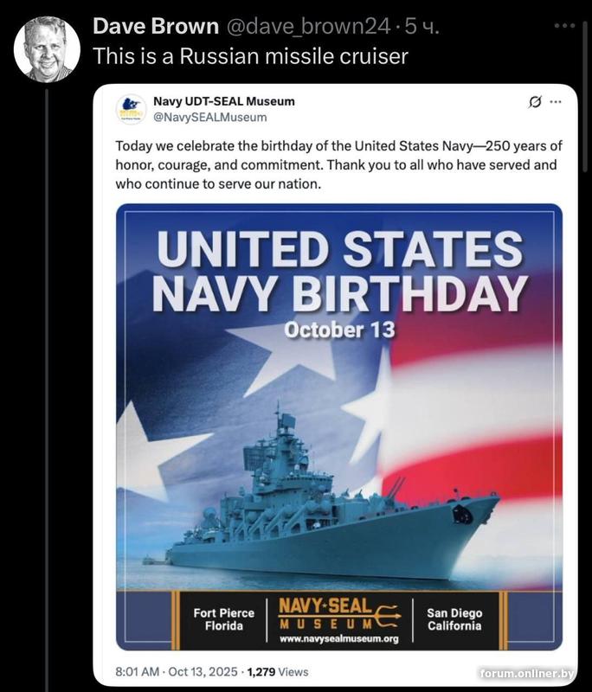This screenshot has width=592, height=692.
Task: Click the Grok icon in the quoted post
Action: 536,103
